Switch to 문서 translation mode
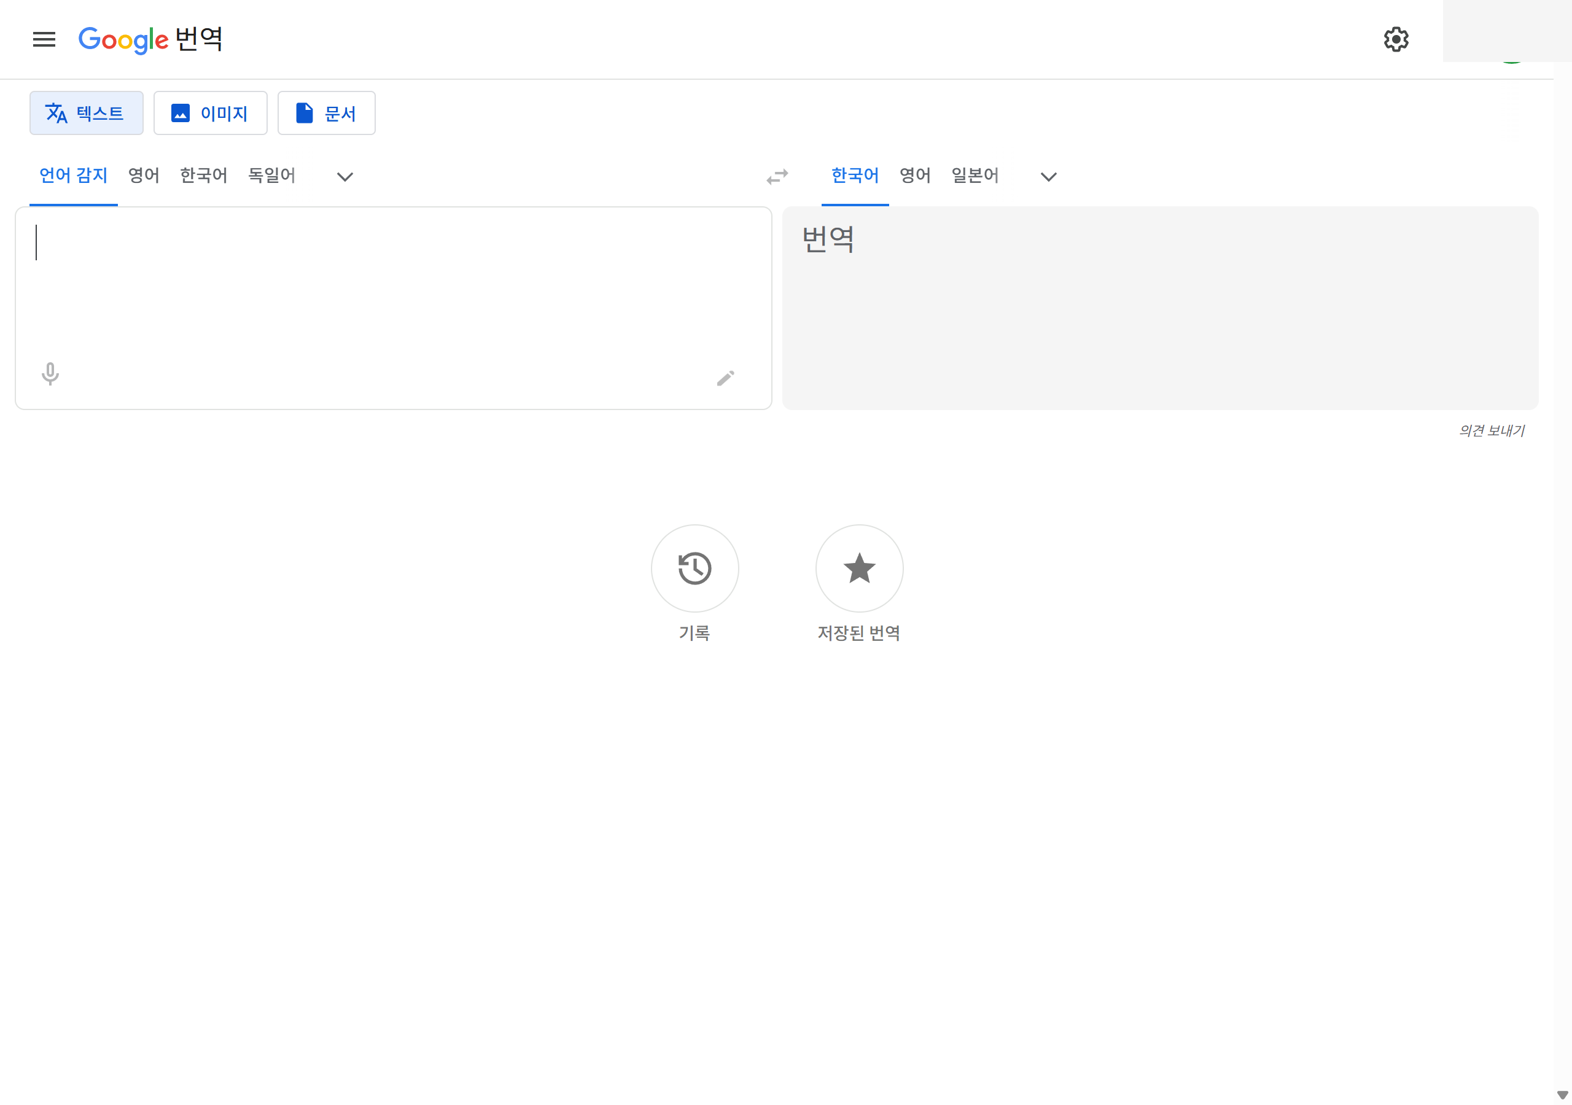1572x1105 pixels. (326, 113)
